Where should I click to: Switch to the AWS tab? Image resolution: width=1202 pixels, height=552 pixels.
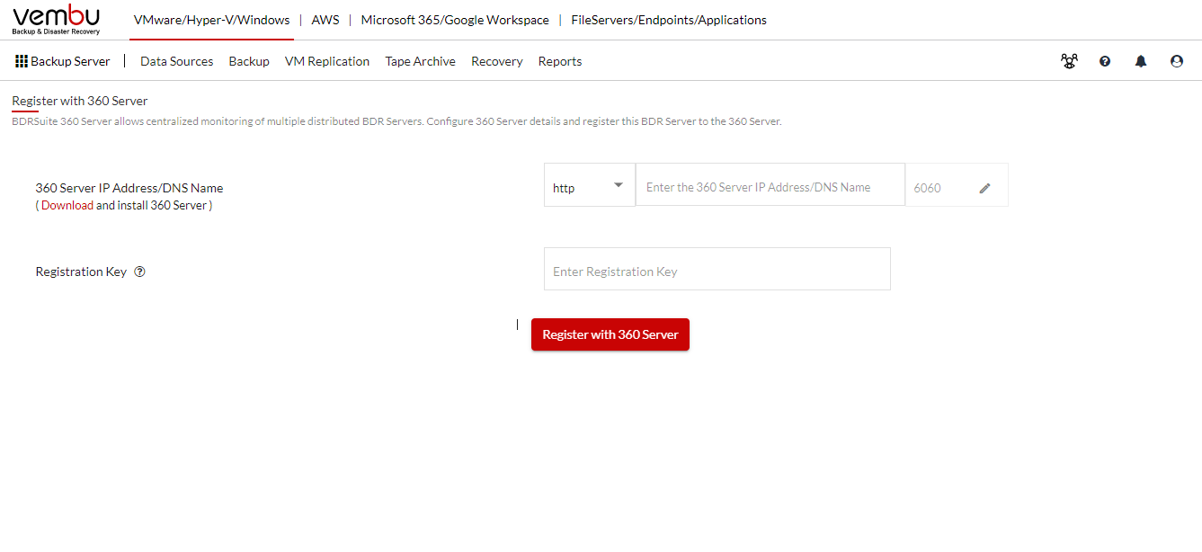(325, 20)
